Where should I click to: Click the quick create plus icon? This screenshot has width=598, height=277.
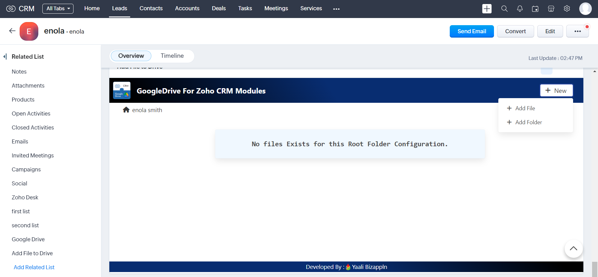click(x=487, y=9)
